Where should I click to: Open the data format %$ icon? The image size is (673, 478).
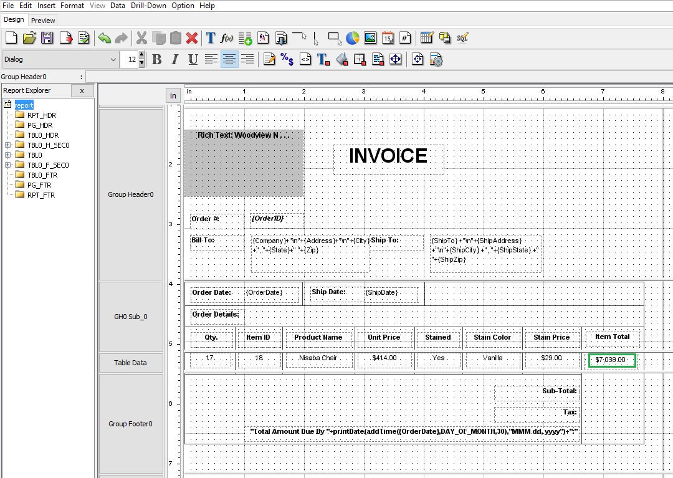pyautogui.click(x=287, y=59)
